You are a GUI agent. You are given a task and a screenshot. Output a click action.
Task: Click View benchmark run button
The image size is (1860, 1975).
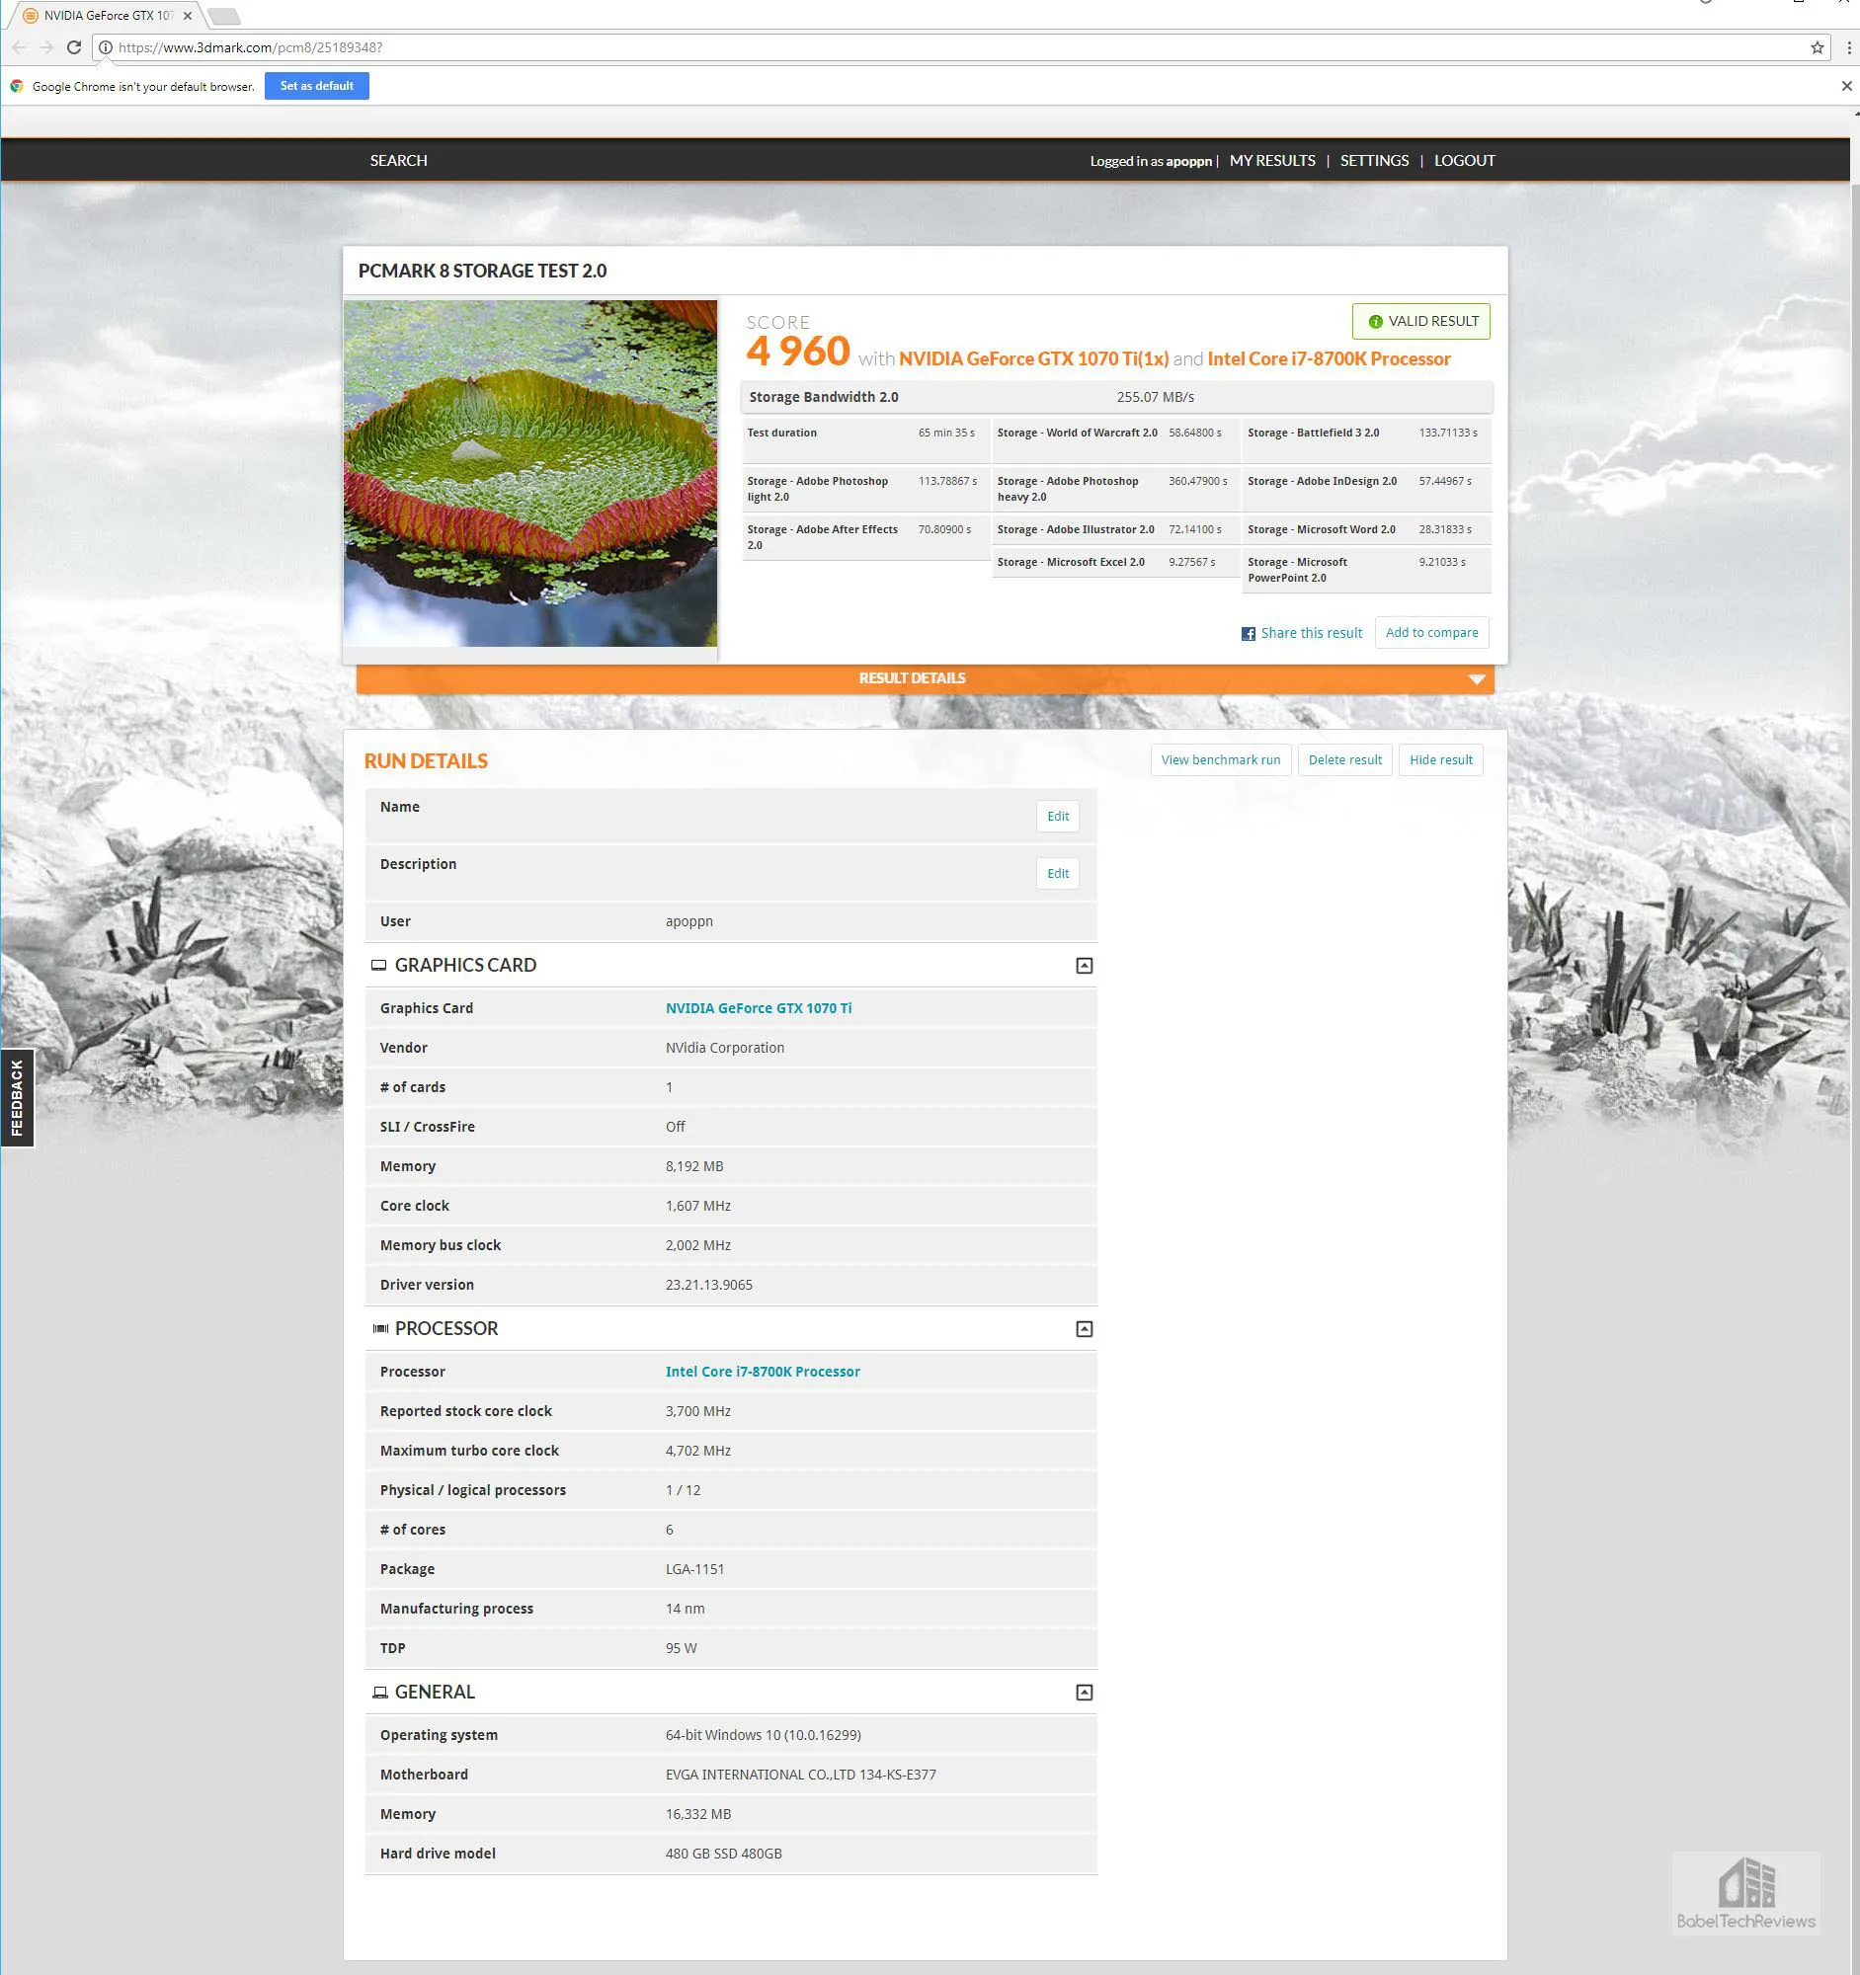pos(1220,760)
